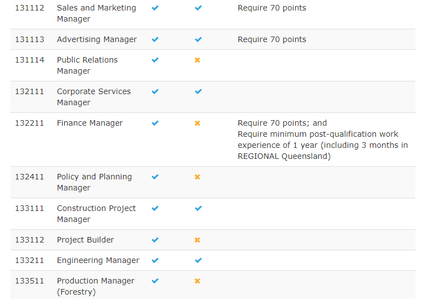Click orange cross in Public Relations Manager row
The height and width of the screenshot is (299, 427).
pyautogui.click(x=197, y=60)
